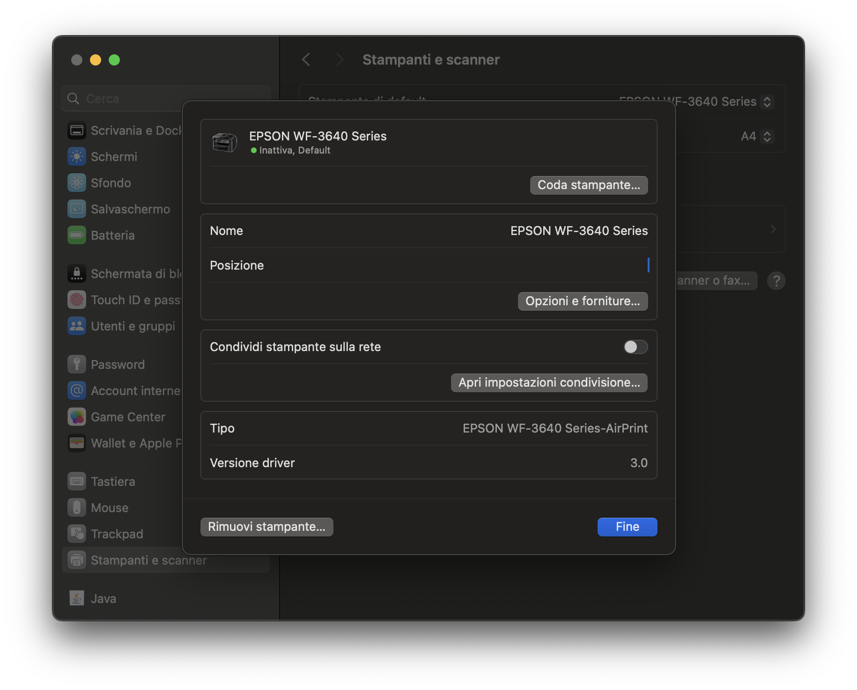
Task: Click Rimuovi stampante button
Action: (x=266, y=527)
